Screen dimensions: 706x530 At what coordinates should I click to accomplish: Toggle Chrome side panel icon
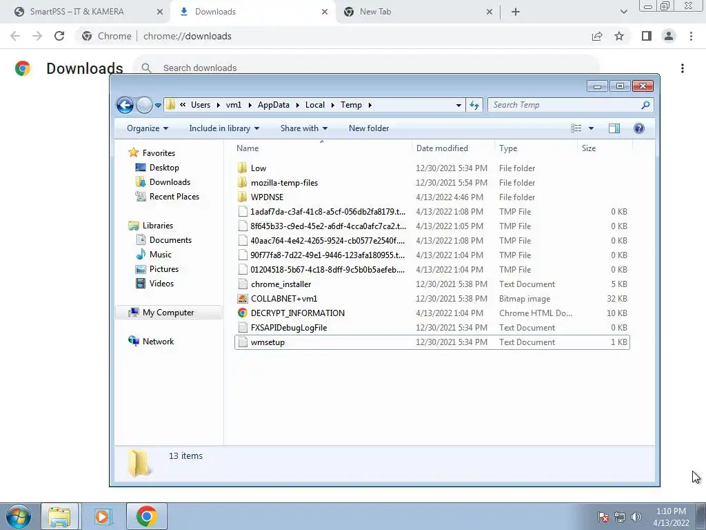tap(647, 36)
